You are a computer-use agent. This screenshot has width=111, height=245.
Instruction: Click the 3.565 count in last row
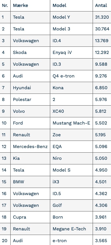(102, 241)
